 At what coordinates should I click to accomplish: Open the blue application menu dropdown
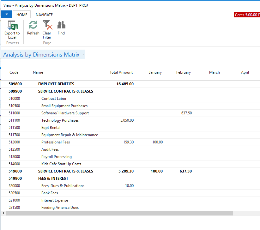[x=6, y=15]
